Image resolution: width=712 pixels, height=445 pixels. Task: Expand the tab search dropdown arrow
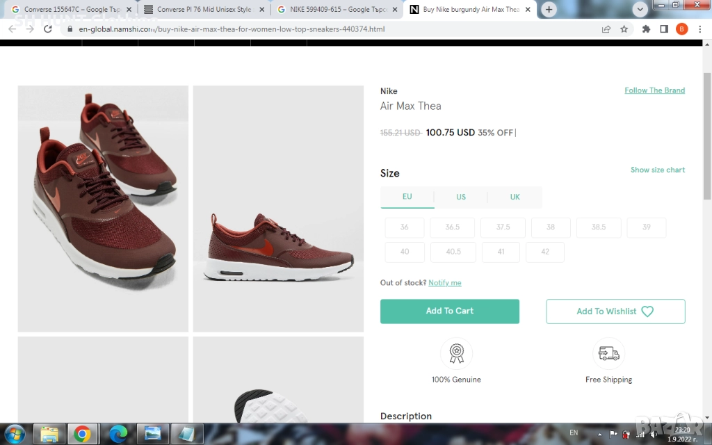pos(640,10)
